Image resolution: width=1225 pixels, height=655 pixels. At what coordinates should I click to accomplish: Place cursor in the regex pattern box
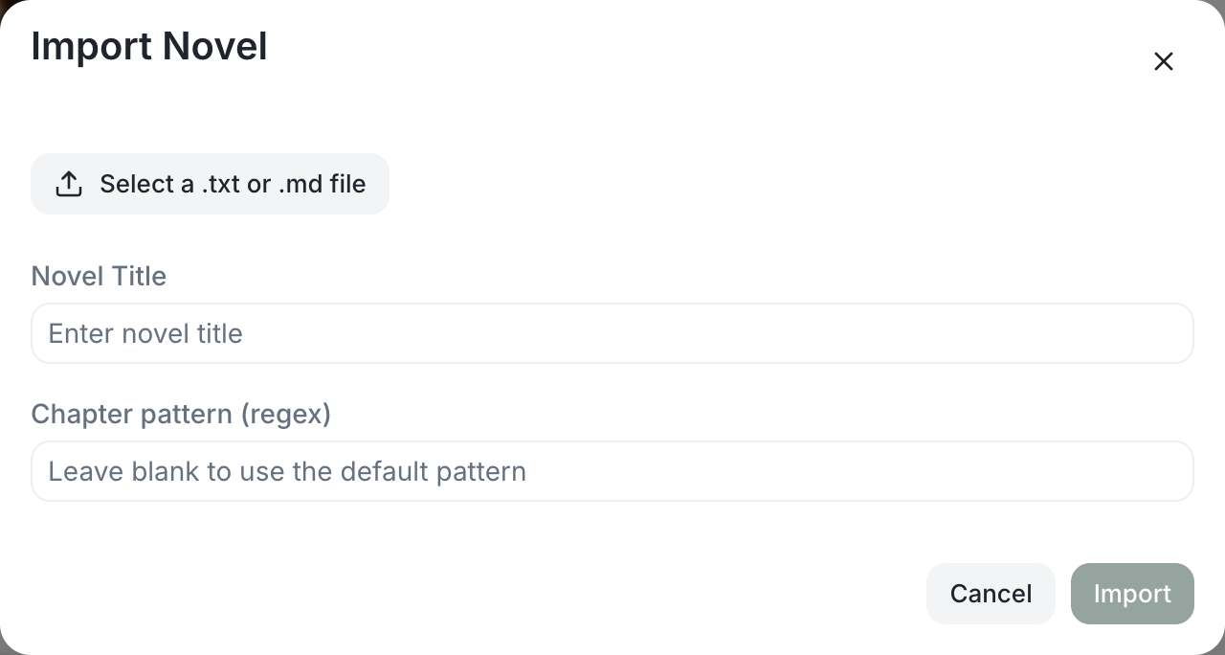[612, 471]
